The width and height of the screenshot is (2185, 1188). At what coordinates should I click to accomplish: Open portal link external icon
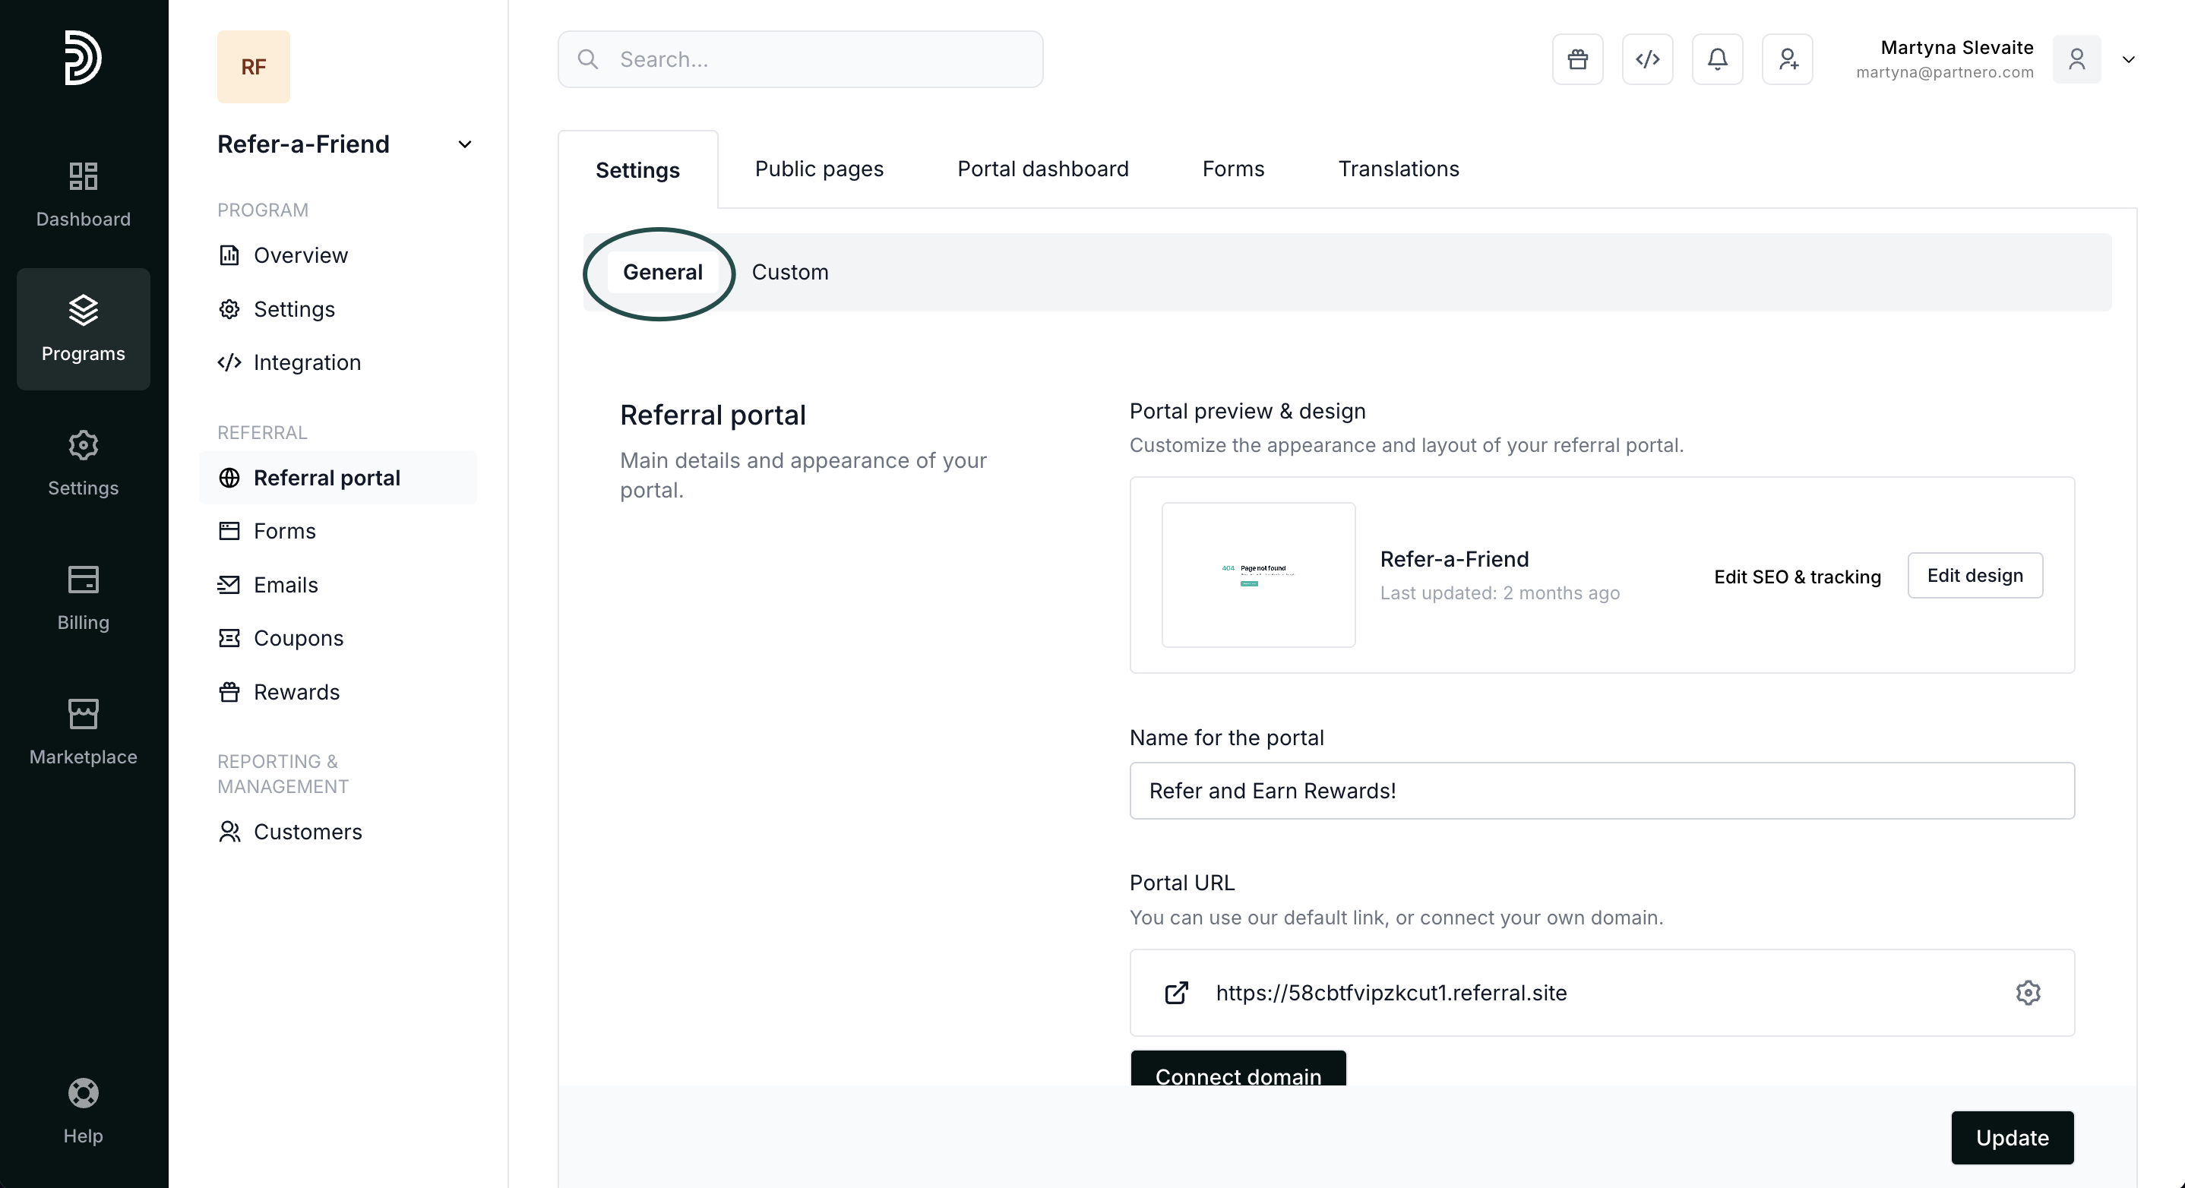pyautogui.click(x=1177, y=992)
